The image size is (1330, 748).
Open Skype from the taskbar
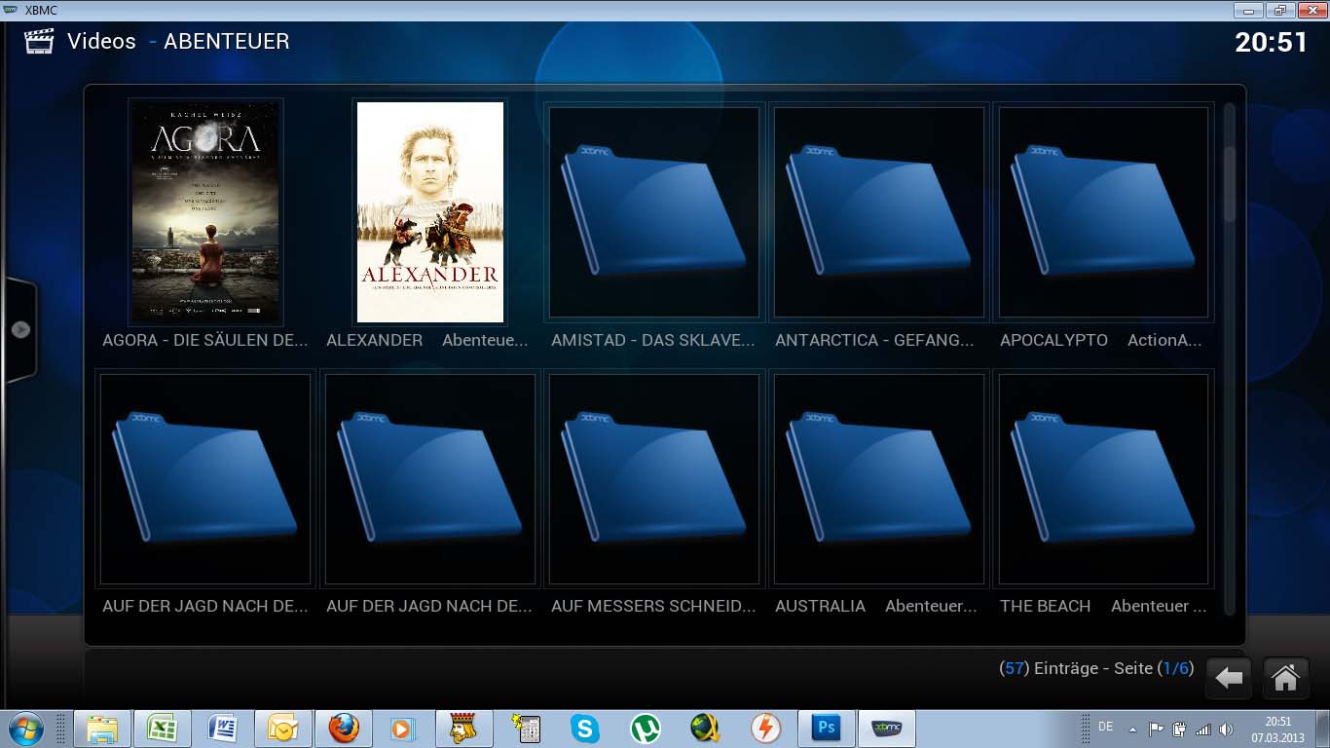(584, 729)
